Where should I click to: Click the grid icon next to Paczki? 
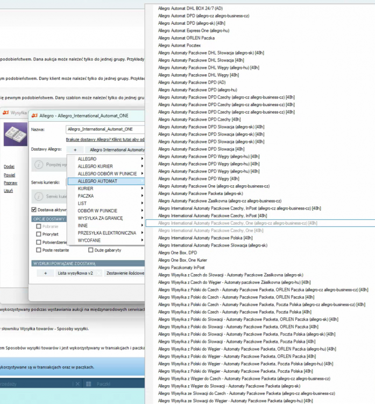89,384
